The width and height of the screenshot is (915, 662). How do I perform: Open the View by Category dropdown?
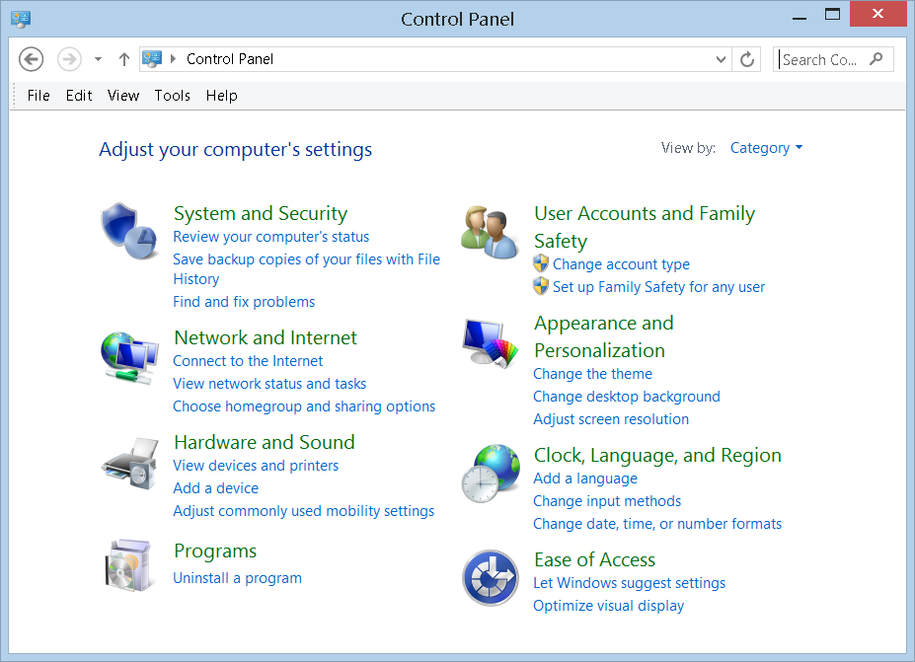[766, 148]
